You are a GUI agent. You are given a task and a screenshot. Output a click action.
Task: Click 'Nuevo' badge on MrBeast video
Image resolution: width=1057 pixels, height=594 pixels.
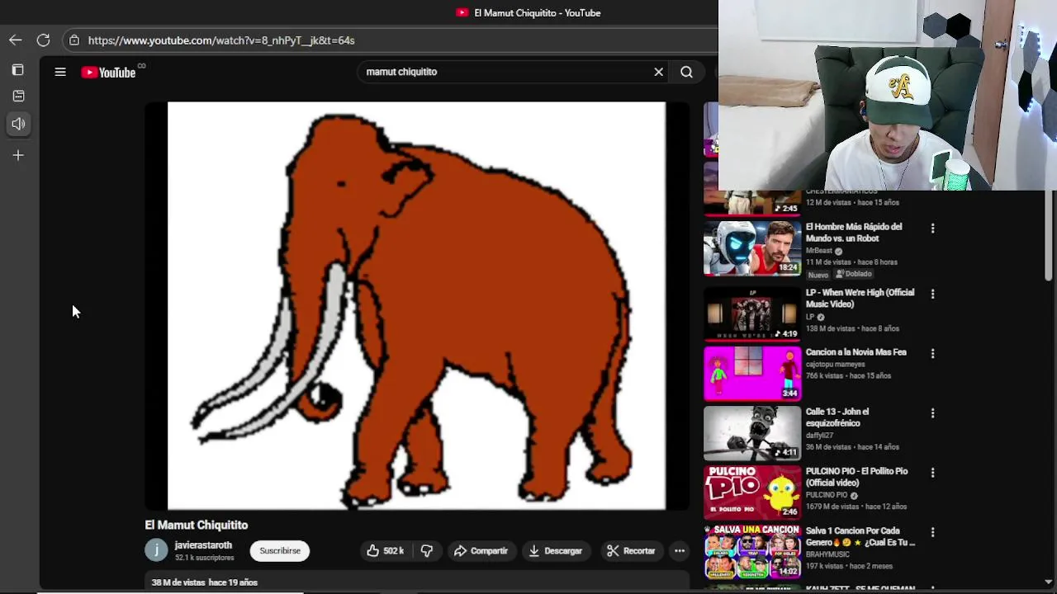pyautogui.click(x=818, y=275)
